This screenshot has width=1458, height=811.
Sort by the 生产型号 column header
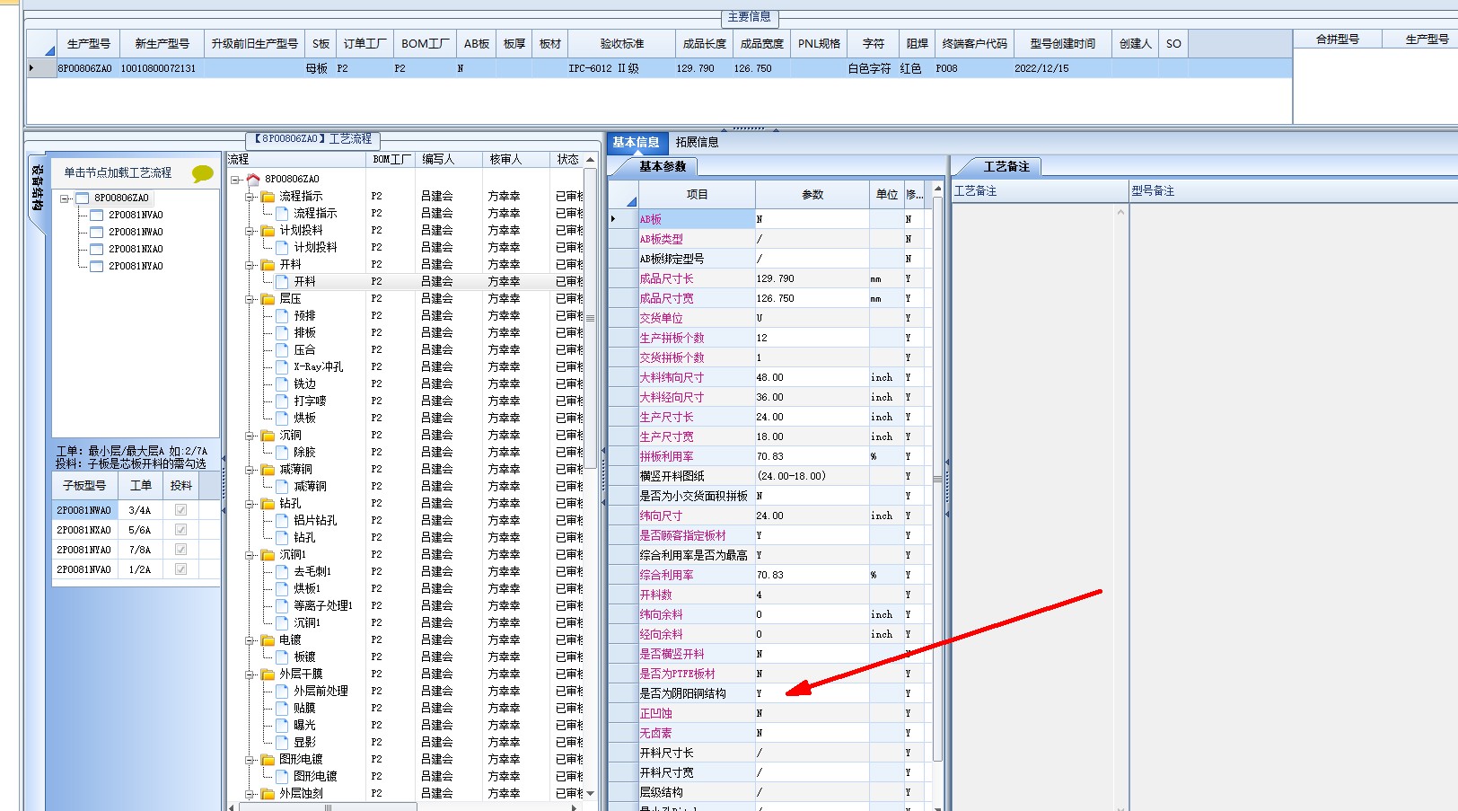click(x=88, y=43)
